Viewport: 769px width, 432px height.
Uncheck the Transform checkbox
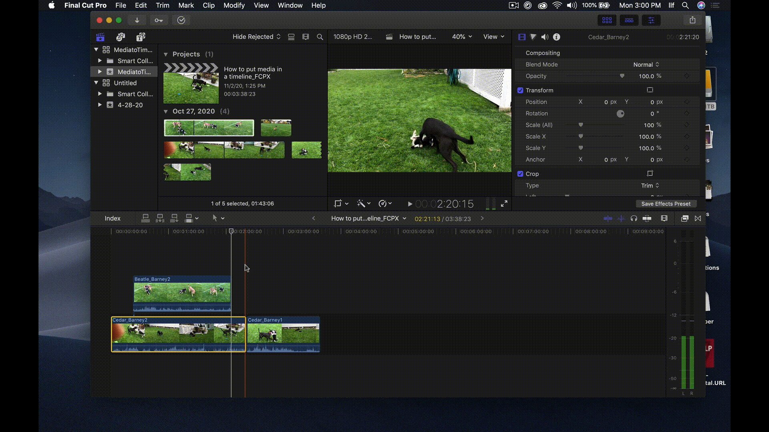[x=520, y=90]
